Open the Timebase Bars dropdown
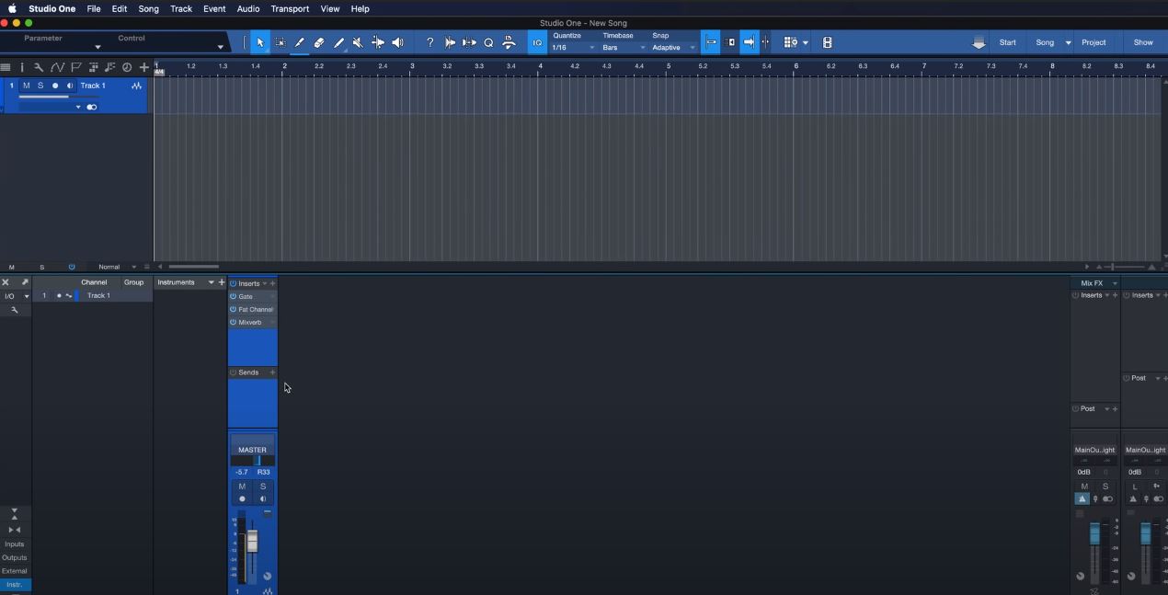Viewport: 1168px width, 595px height. point(624,47)
